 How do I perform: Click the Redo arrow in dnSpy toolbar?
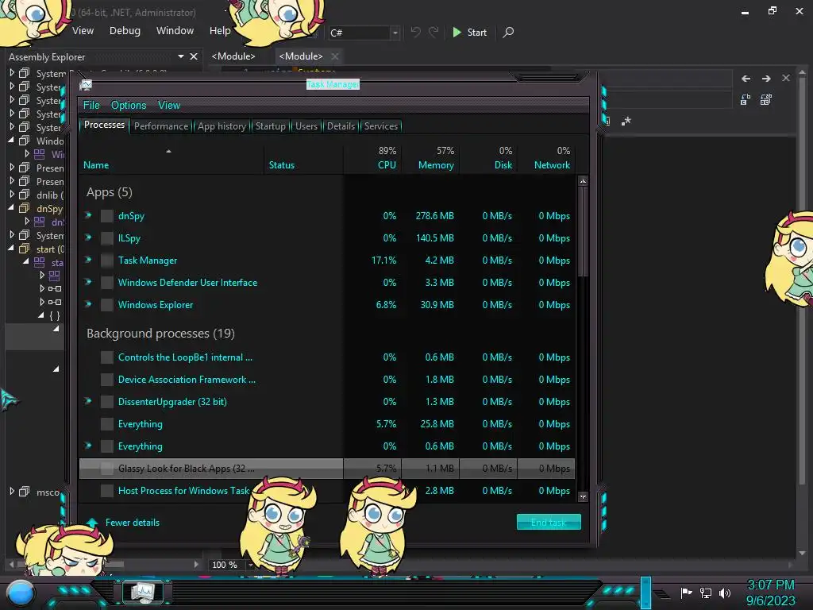click(433, 32)
